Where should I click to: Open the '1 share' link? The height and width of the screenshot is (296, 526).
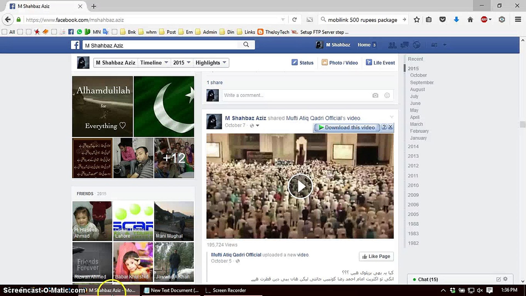click(215, 82)
